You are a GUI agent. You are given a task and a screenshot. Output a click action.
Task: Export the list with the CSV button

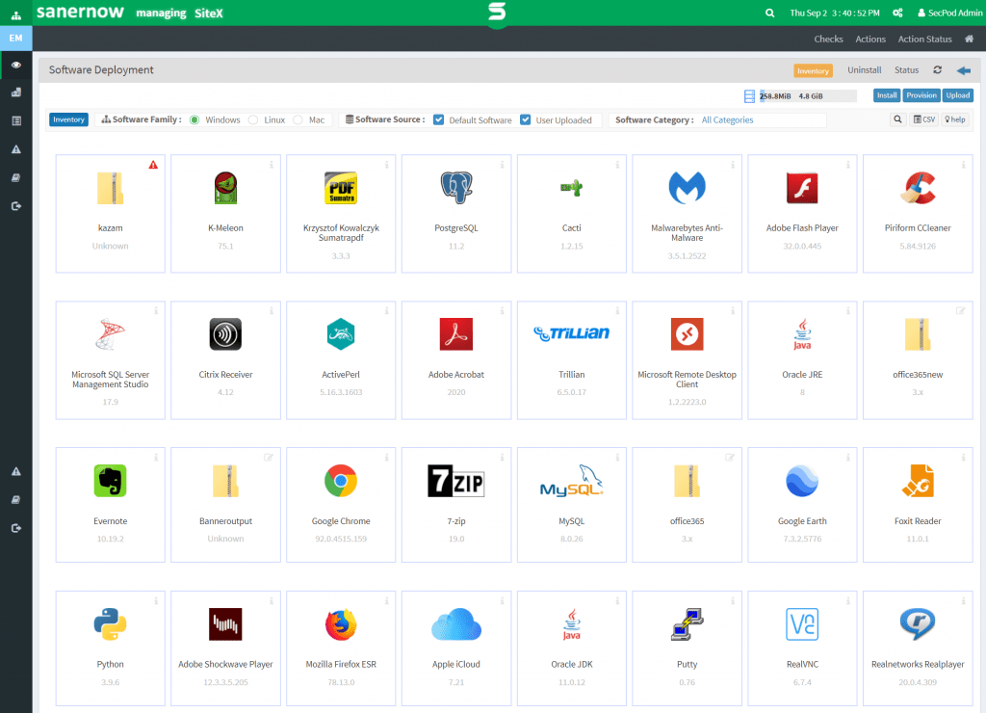coord(924,119)
